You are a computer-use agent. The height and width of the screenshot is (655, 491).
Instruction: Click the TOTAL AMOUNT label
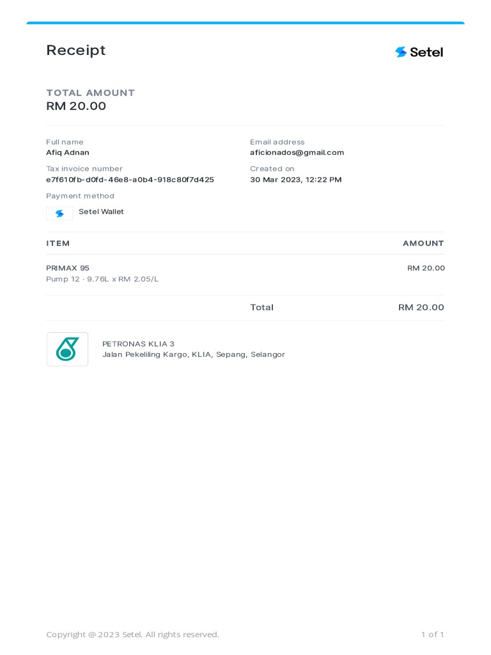click(90, 93)
